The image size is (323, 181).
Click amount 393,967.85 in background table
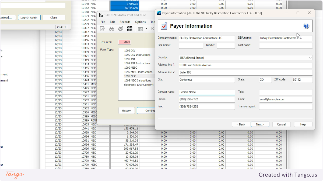(x=130, y=149)
